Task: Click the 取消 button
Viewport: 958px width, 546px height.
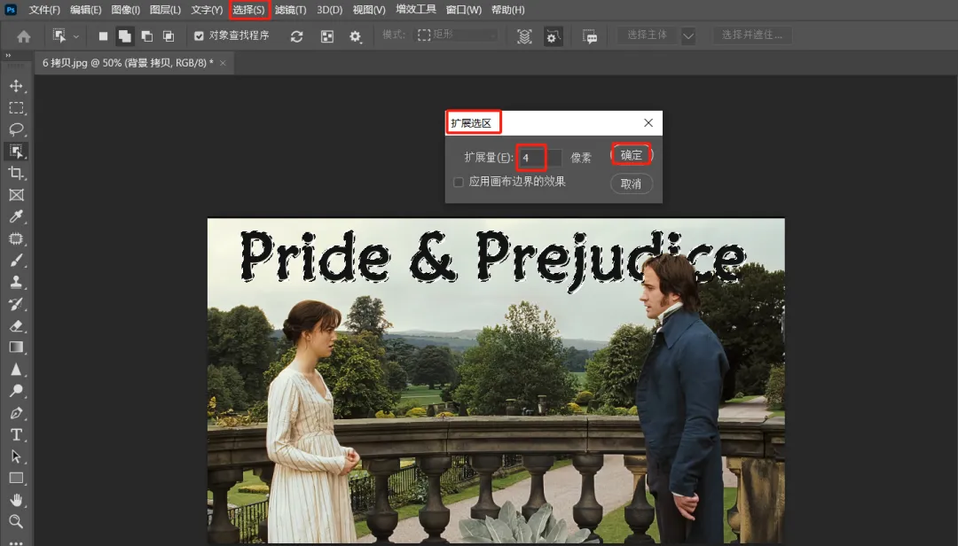Action: 632,183
